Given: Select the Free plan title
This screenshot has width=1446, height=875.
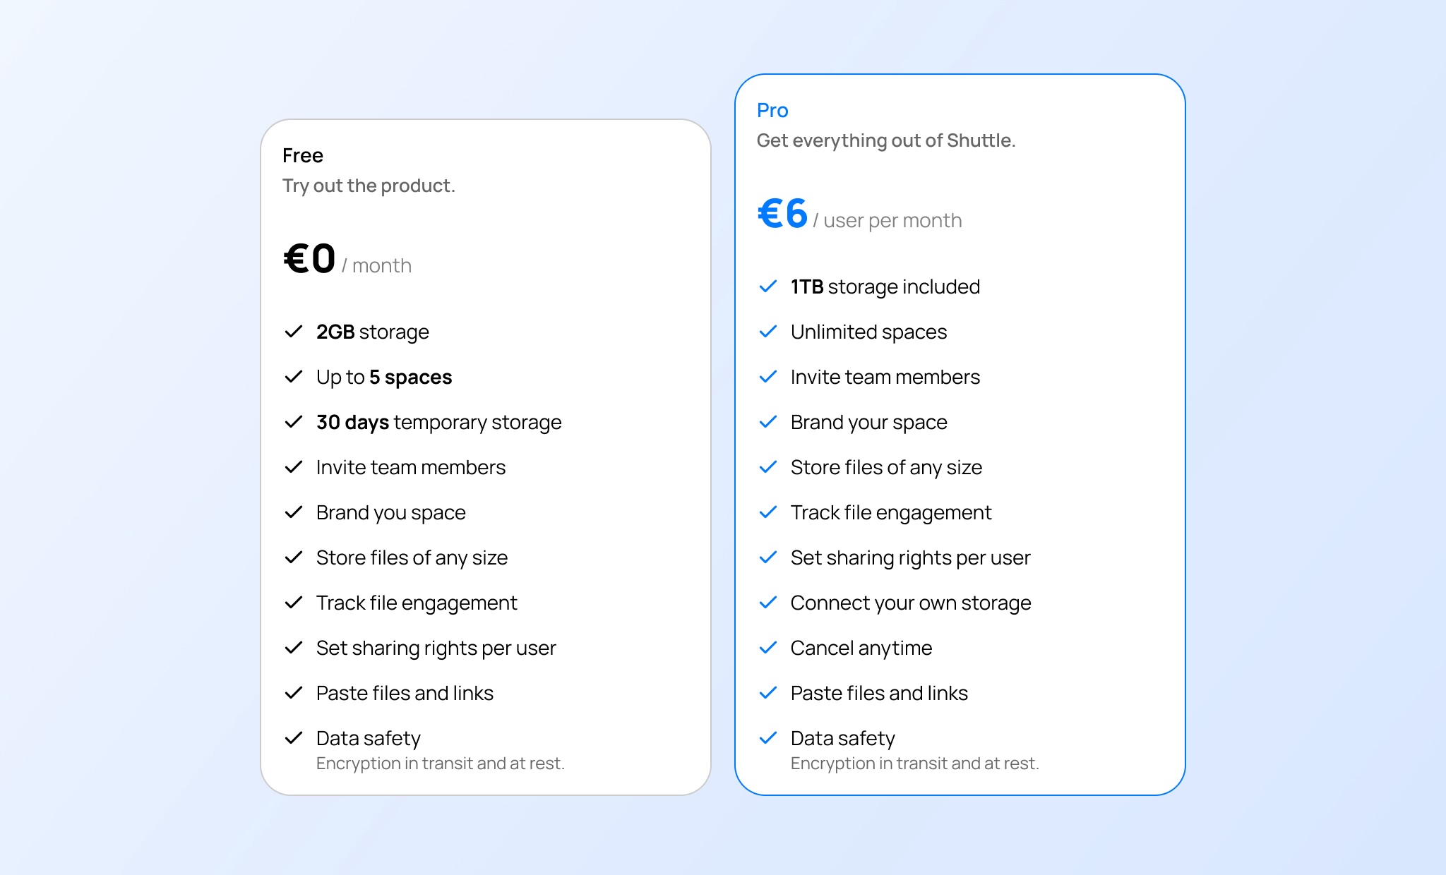Looking at the screenshot, I should [303, 155].
